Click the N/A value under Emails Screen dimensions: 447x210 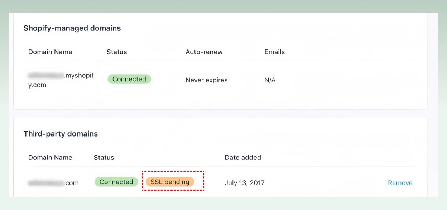[x=270, y=80]
